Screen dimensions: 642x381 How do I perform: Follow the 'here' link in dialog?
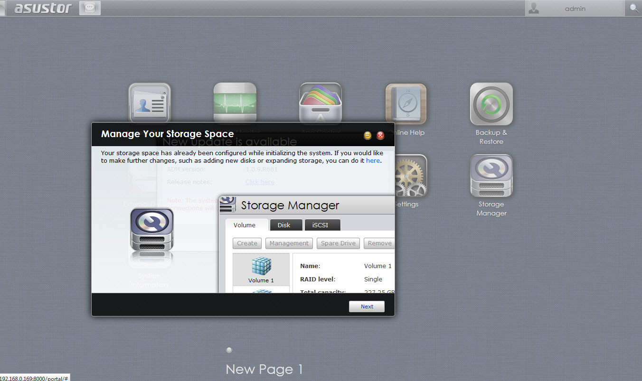[x=373, y=161]
